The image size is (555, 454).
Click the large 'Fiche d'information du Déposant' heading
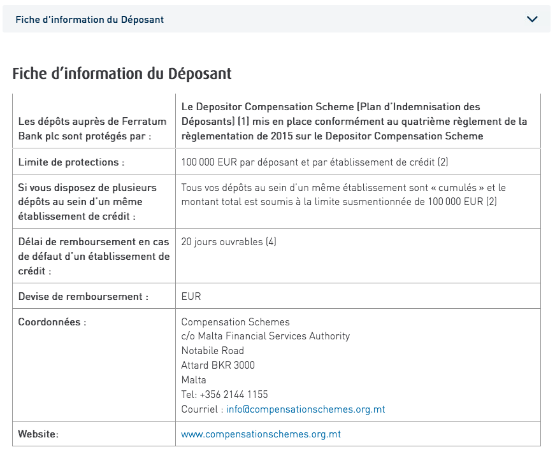pyautogui.click(x=122, y=73)
